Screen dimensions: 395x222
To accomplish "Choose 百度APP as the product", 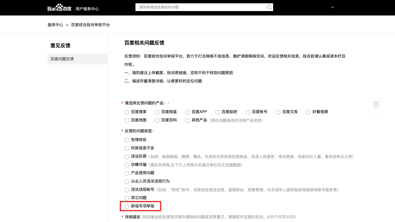I will [187, 112].
